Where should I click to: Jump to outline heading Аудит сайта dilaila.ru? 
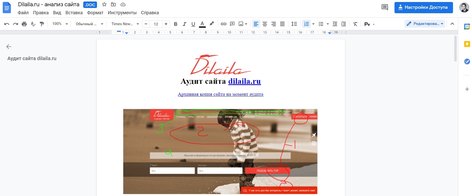32,58
